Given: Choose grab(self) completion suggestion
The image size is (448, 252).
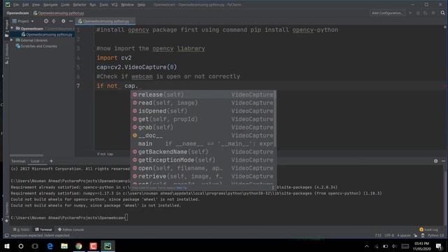Looking at the screenshot, I should click(x=203, y=127).
